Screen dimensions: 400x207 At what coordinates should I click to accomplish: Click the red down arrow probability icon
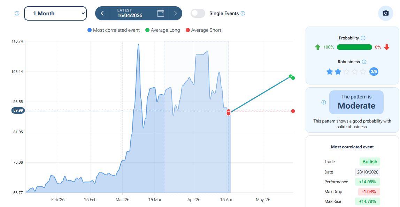[387, 47]
